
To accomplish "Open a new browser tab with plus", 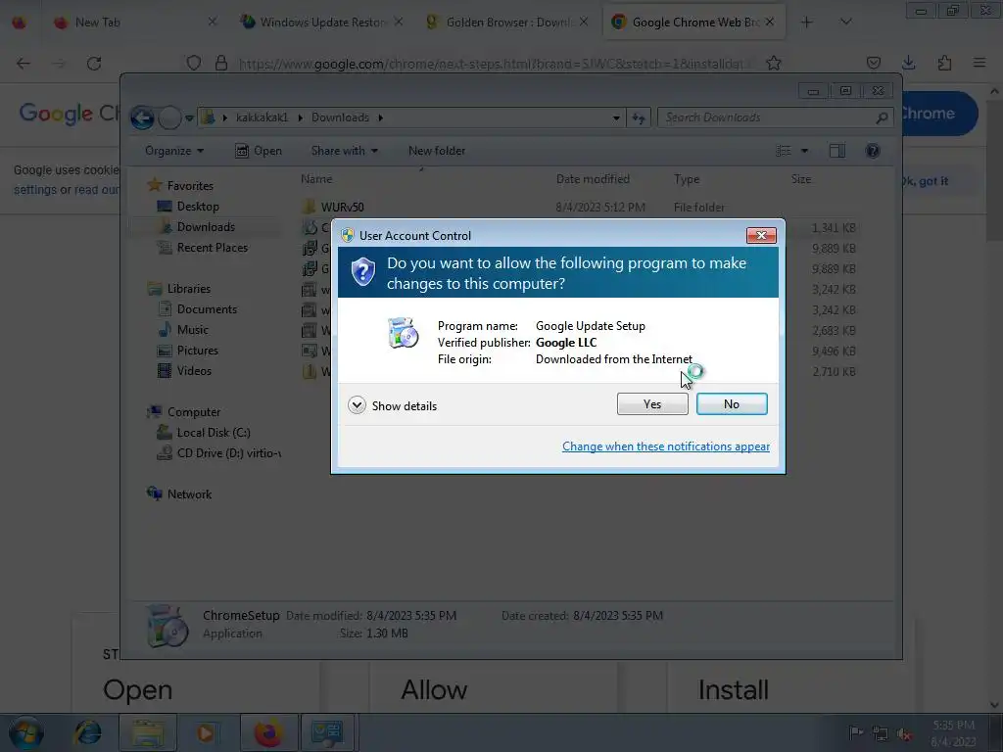I will coord(806,23).
